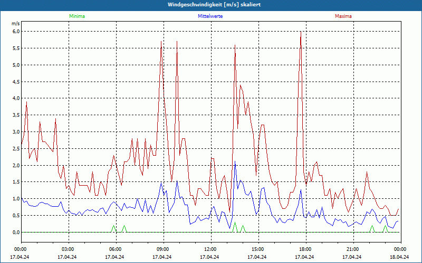Click the m/s unit label on y-axis
This screenshot has width=422, height=263.
[15, 24]
